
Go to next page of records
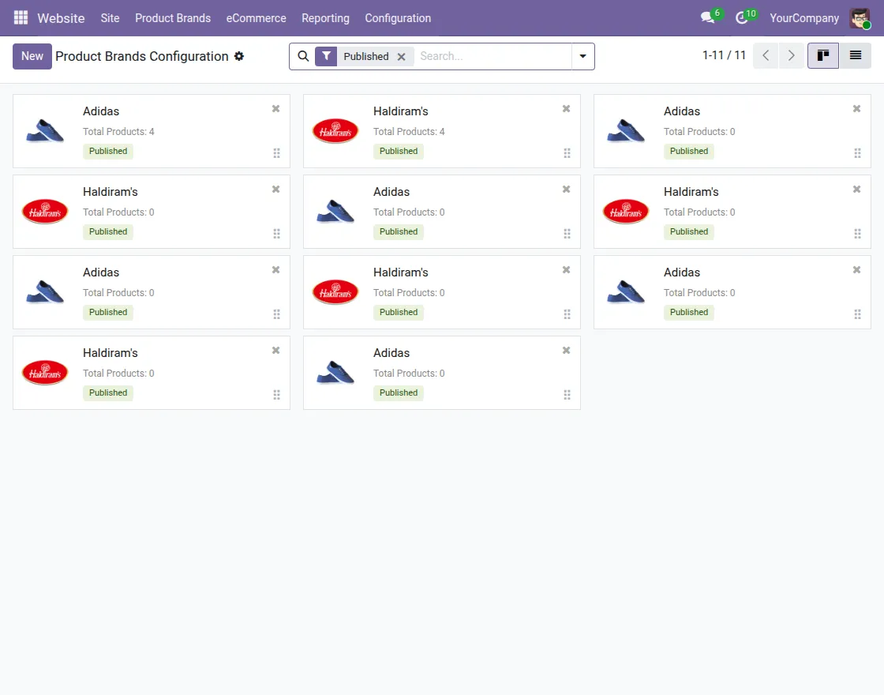coord(791,55)
